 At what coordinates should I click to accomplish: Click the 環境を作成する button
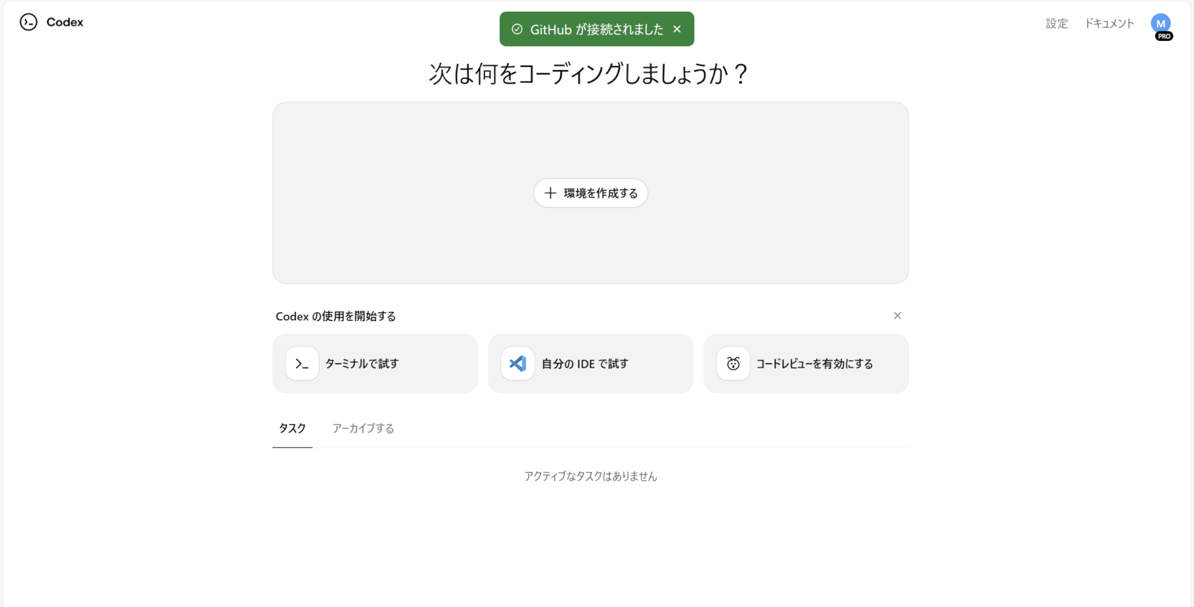coord(591,193)
